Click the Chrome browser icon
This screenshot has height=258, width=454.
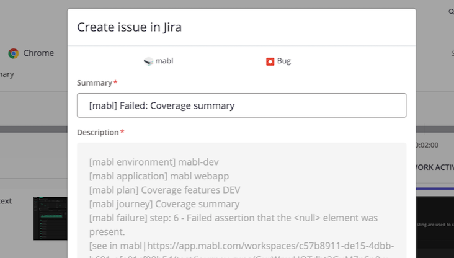(13, 53)
